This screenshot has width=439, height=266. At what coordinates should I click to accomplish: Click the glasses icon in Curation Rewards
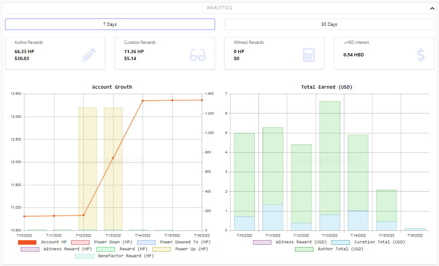[198, 55]
